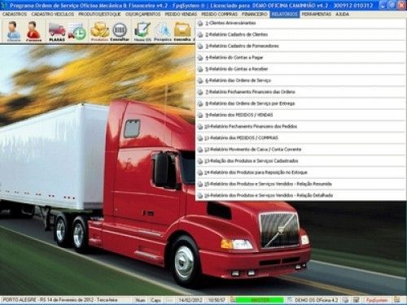The image size is (407, 305).
Task: Click the FpqSystem link in status bar
Action: coord(377,300)
